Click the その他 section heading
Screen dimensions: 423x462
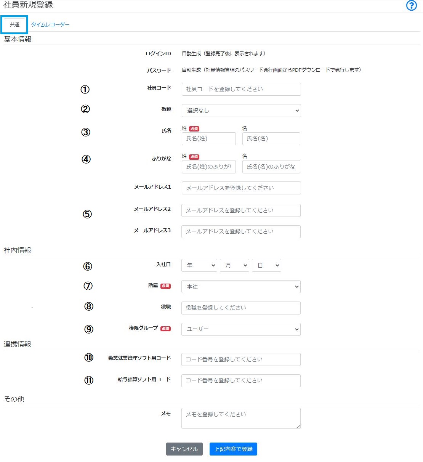click(x=14, y=399)
